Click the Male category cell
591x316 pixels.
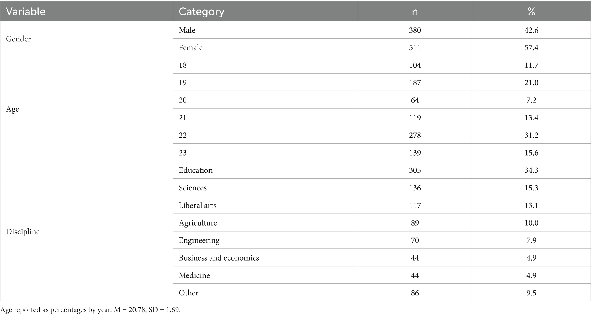tap(187, 30)
